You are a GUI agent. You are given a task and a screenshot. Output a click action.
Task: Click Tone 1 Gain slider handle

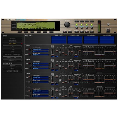[57, 51]
